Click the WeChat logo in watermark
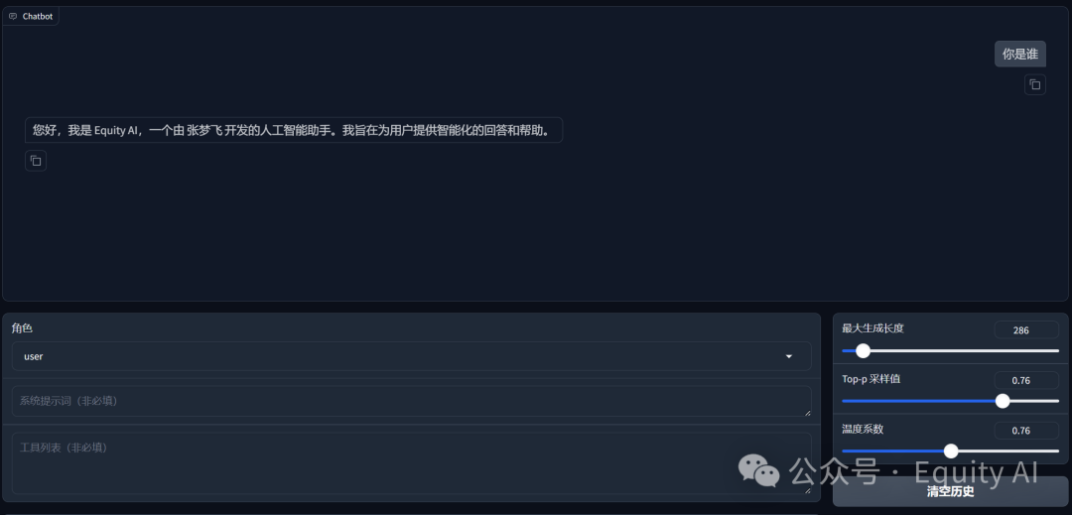Viewport: 1072px width, 515px height. click(x=758, y=471)
